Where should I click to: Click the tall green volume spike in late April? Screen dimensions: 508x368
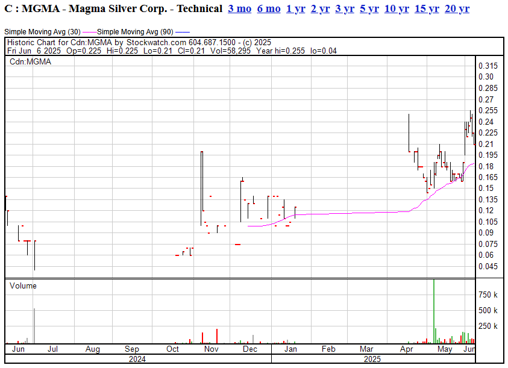434,311
